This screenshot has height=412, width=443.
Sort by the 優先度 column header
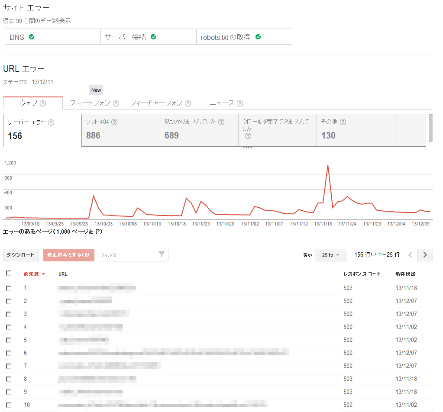(32, 274)
